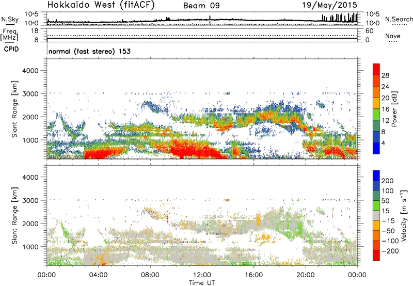Image resolution: width=413 pixels, height=286 pixels.
Task: Click the '4000' tick on power panel
Action: [x=30, y=71]
